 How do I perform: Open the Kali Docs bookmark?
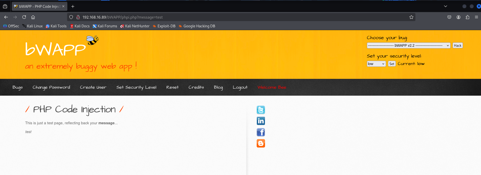click(x=80, y=26)
